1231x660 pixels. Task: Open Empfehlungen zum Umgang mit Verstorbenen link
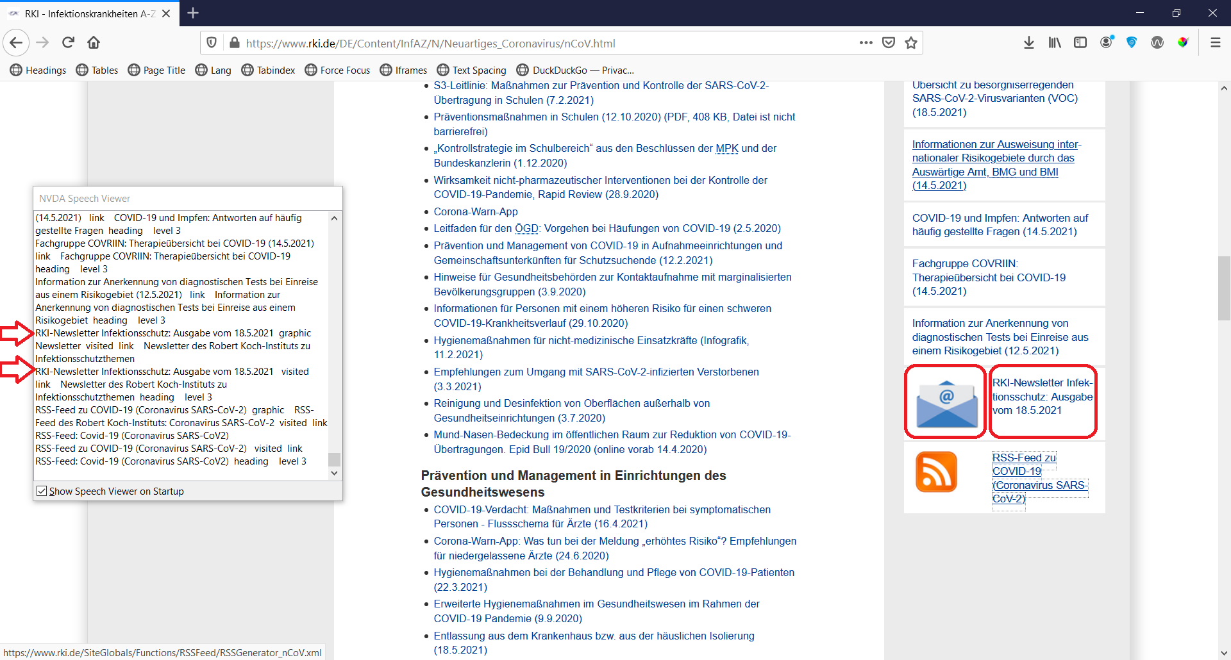click(x=596, y=379)
